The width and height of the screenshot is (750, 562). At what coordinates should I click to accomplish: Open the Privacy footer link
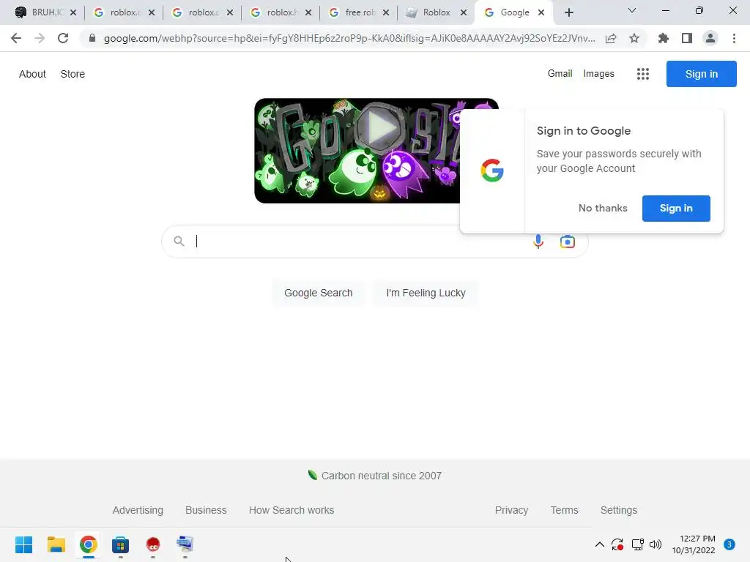[511, 510]
